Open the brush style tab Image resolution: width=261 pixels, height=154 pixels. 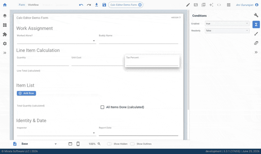[256, 34]
